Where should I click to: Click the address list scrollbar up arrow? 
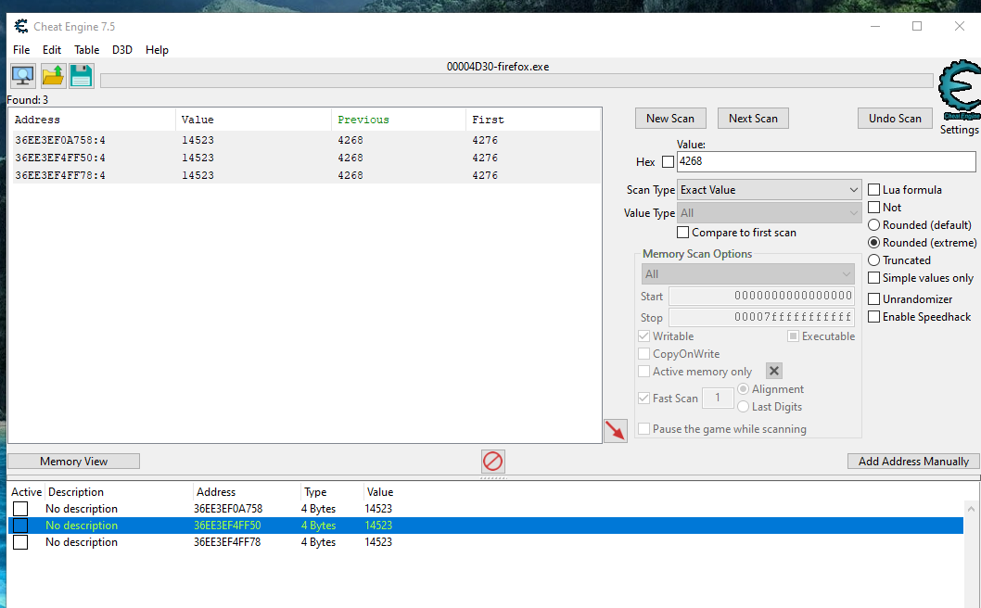[971, 509]
